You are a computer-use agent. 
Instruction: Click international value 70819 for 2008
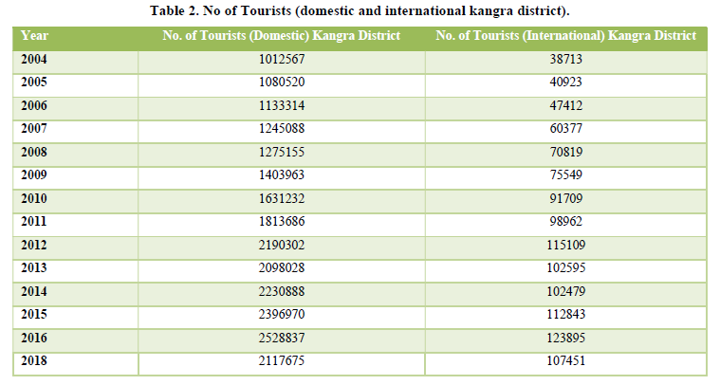[565, 153]
